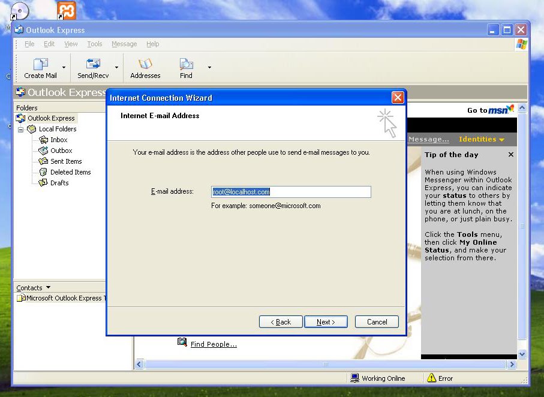Viewport: 544px width, 397px height.
Task: Open Addresses book icon in toolbar
Action: tap(145, 64)
